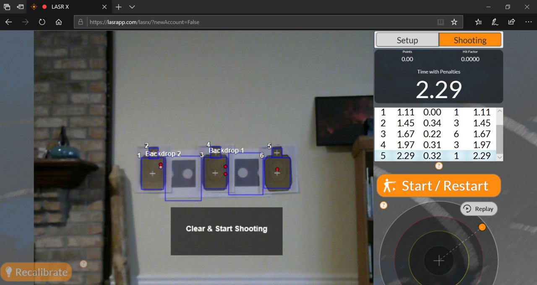Select target zone 6 on the right

tap(277, 173)
